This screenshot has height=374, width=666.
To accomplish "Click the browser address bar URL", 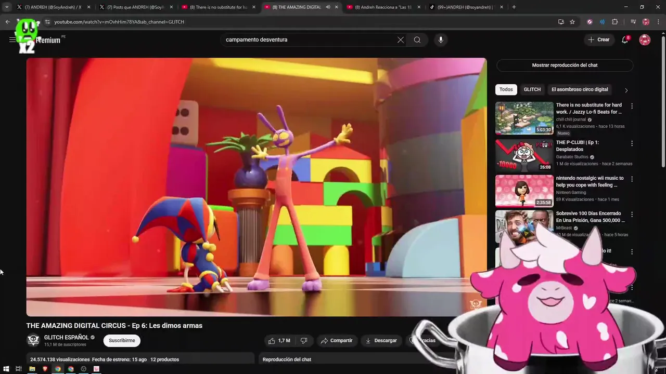I will pyautogui.click(x=119, y=22).
